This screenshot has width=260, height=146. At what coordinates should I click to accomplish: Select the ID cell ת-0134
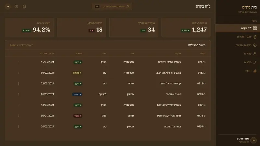click(x=201, y=127)
